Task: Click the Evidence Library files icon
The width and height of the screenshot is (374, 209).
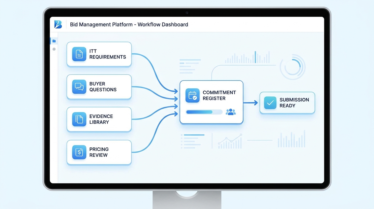Action: 79,119
